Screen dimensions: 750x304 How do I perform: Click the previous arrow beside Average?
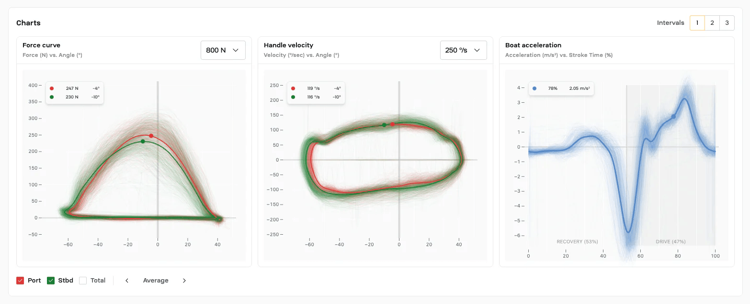tap(127, 281)
